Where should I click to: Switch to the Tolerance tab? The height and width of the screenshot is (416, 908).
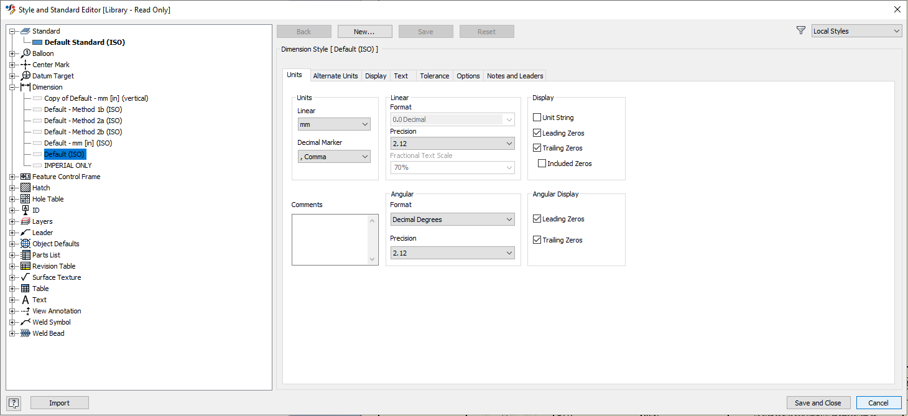pyautogui.click(x=434, y=75)
